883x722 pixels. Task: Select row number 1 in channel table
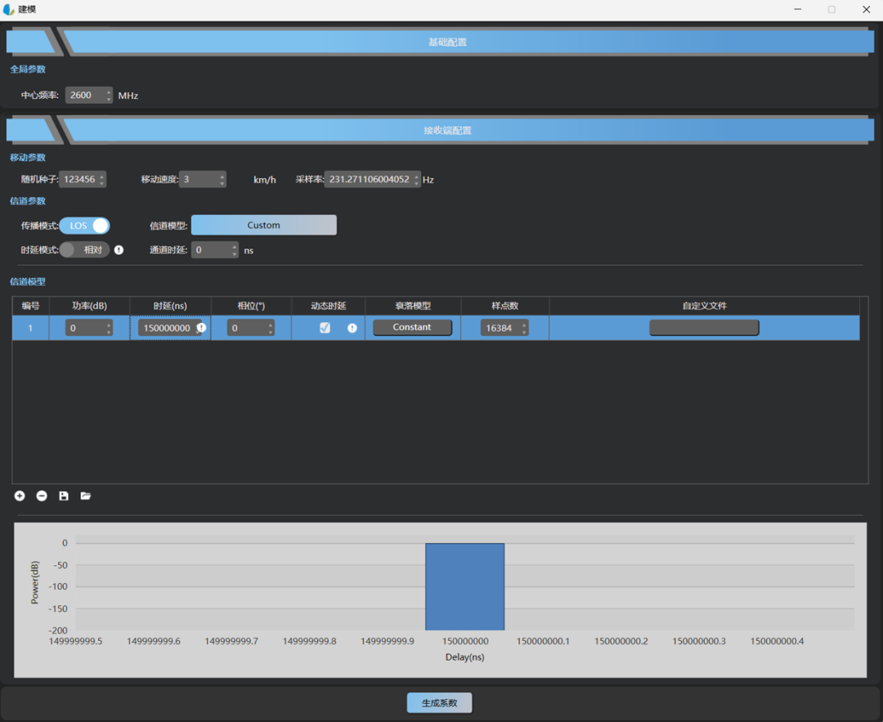[x=30, y=328]
